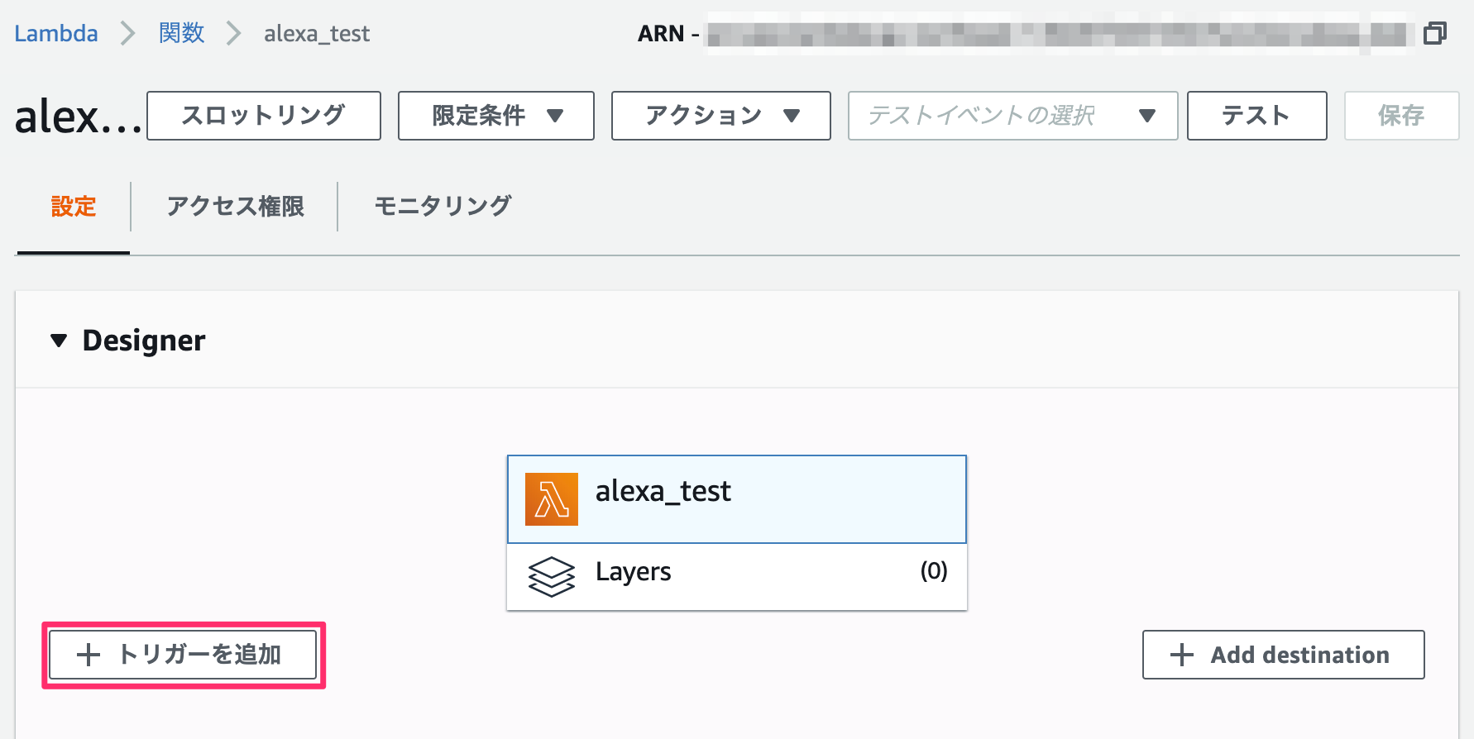Viewport: 1474px width, 739px height.
Task: Click the Layers stack icon
Action: tap(551, 576)
